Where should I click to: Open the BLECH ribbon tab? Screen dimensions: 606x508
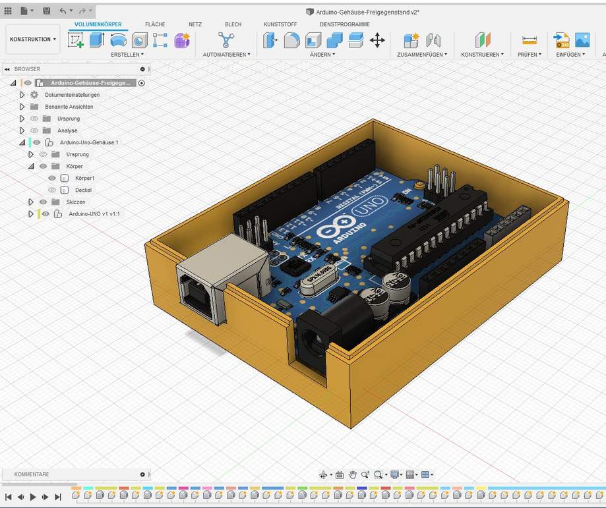pos(233,24)
